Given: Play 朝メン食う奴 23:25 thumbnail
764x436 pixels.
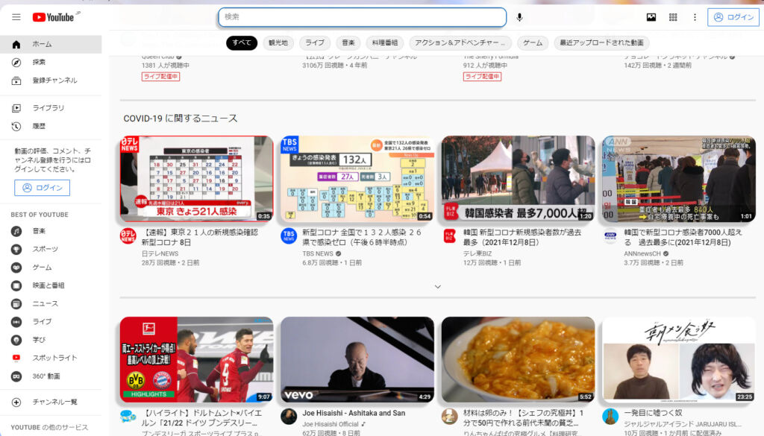Looking at the screenshot, I should click(x=679, y=359).
